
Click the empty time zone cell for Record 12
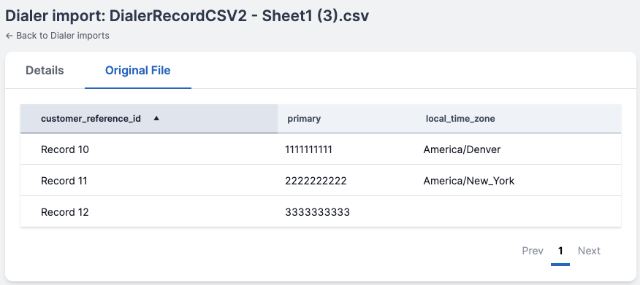click(x=519, y=211)
